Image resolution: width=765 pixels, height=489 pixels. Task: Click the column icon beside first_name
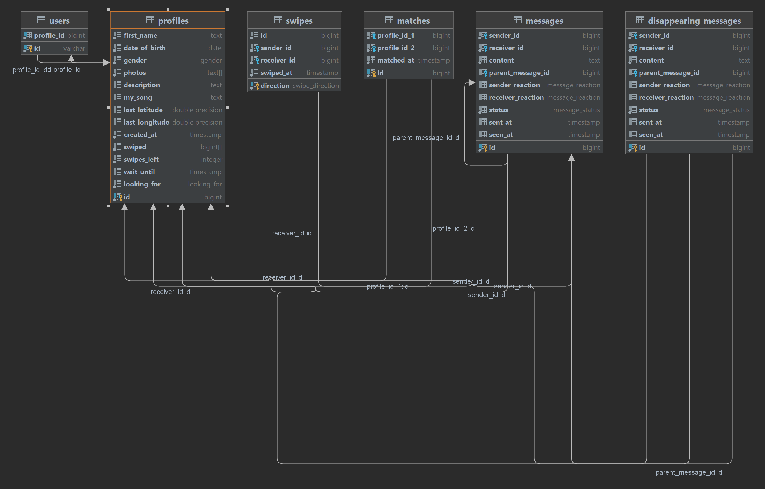118,35
